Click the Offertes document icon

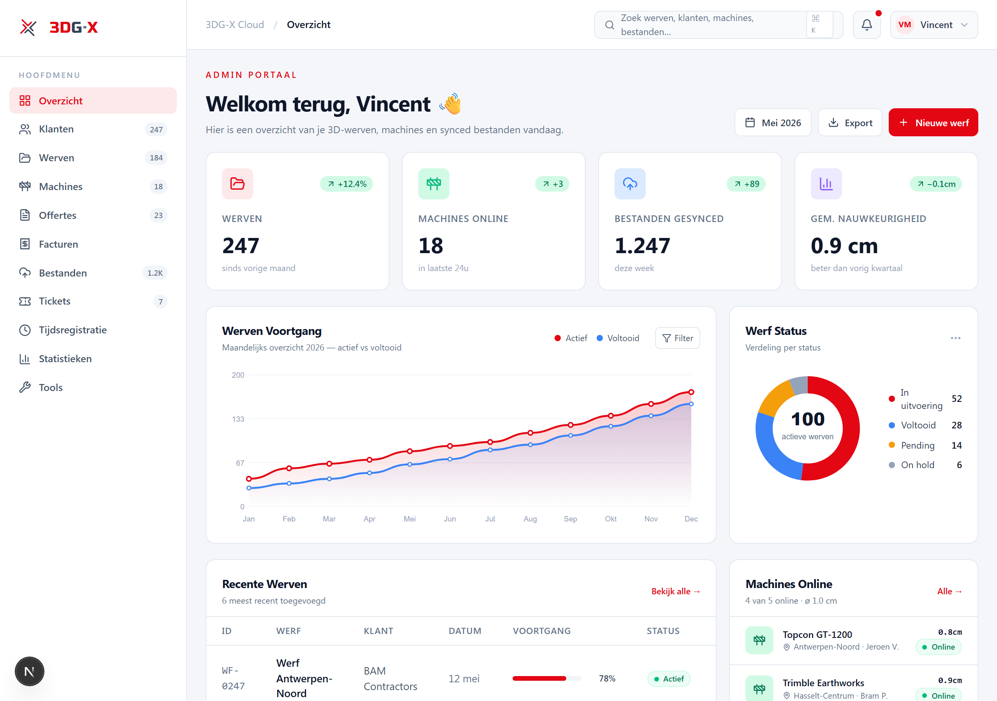tap(25, 215)
